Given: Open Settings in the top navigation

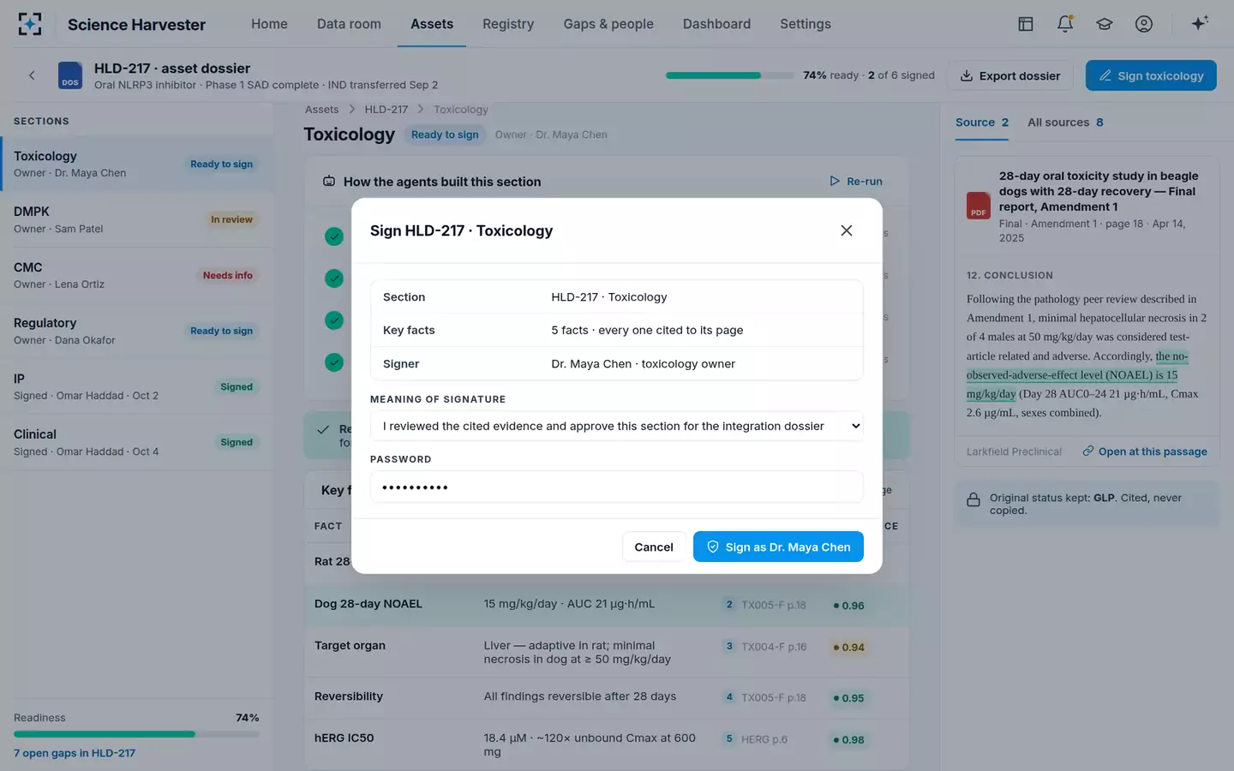Looking at the screenshot, I should tap(806, 24).
